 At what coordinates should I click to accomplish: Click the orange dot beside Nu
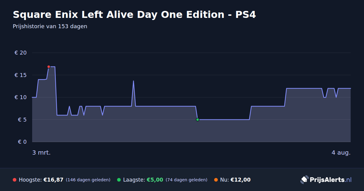[x=216, y=180]
